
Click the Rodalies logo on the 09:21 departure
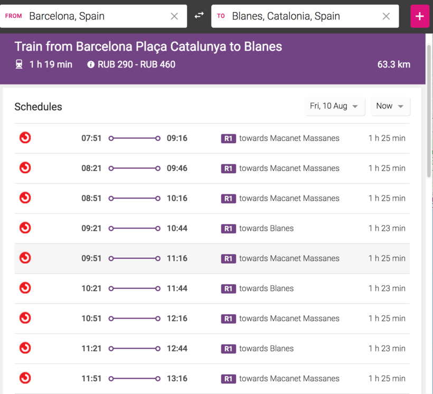(x=25, y=228)
